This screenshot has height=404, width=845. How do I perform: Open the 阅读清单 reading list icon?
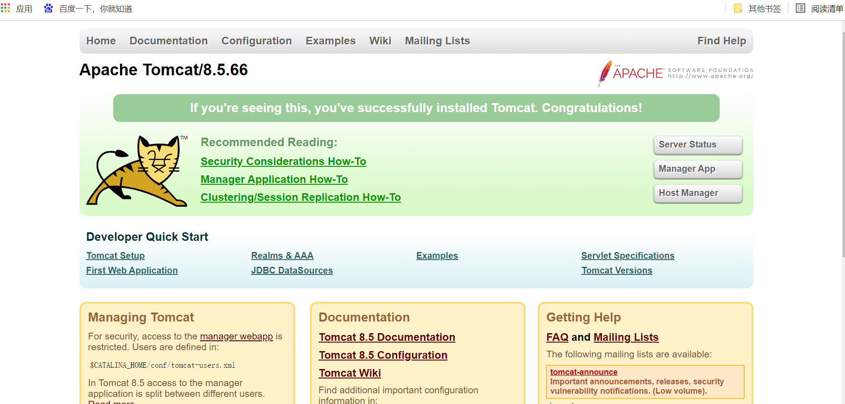click(801, 8)
